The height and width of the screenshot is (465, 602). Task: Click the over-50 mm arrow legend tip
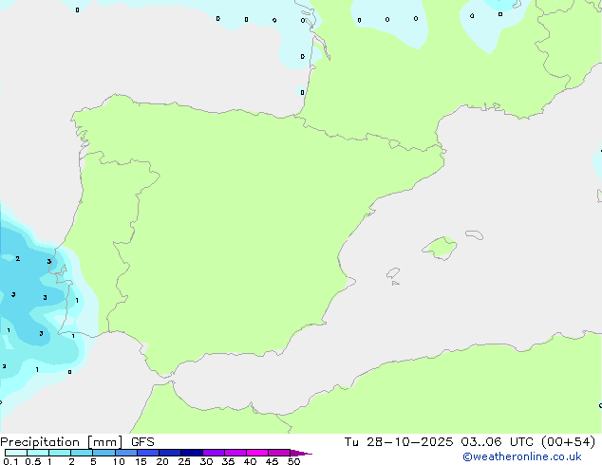[301, 453]
